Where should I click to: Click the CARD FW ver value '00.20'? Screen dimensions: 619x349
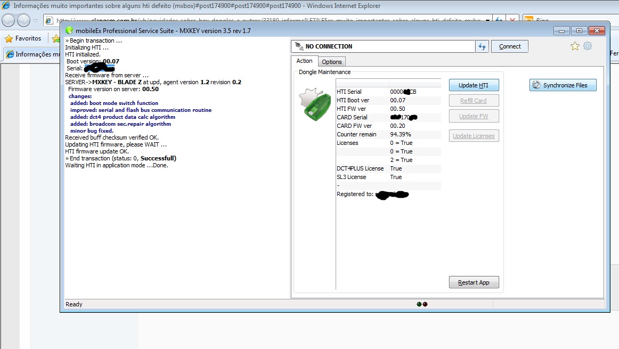397,126
